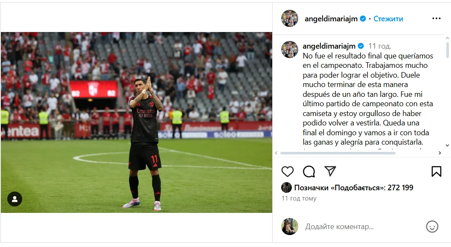Save the post with the bookmark icon

click(436, 171)
